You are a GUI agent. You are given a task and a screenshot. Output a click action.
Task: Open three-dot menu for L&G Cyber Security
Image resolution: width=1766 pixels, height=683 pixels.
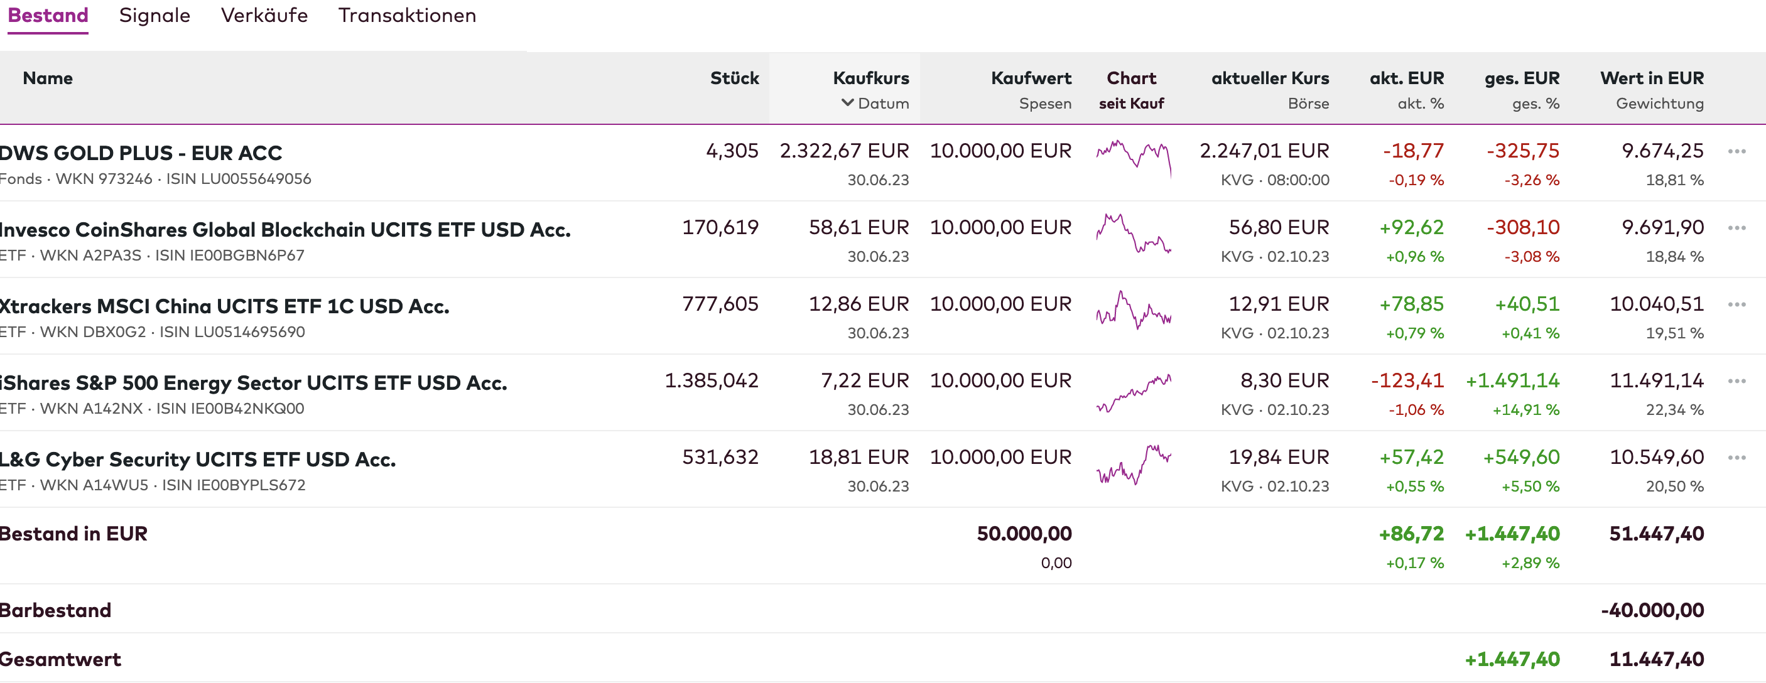click(1736, 458)
